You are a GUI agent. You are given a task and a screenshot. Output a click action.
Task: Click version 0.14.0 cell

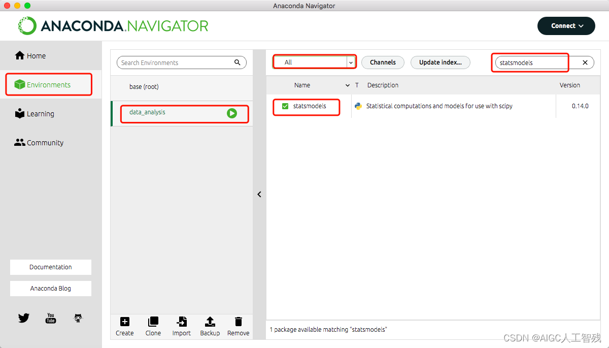(x=580, y=106)
